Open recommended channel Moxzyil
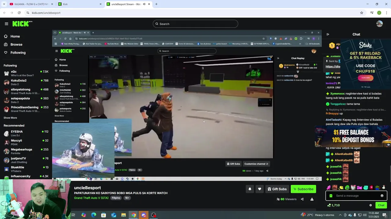391x219 pixels. (x=26, y=142)
